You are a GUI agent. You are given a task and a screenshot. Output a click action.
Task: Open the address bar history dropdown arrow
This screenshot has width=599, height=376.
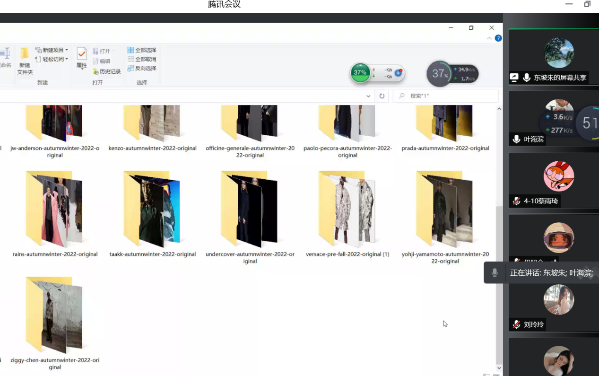(x=368, y=96)
